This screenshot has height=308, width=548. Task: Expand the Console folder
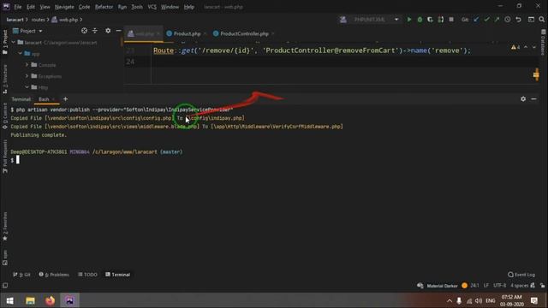click(x=27, y=65)
